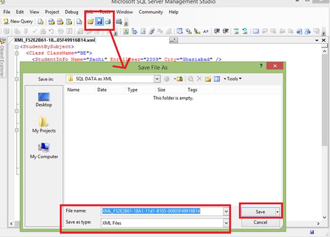The width and height of the screenshot is (330, 237).
Task: Click the Up One Level folder icon
Action: (180, 79)
